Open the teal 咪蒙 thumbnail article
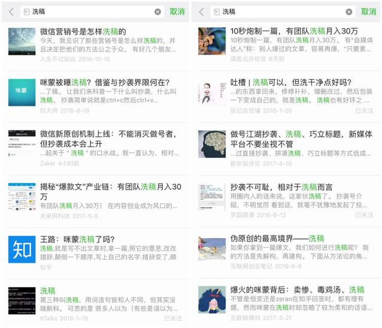This screenshot has height=328, width=382. coord(22,93)
